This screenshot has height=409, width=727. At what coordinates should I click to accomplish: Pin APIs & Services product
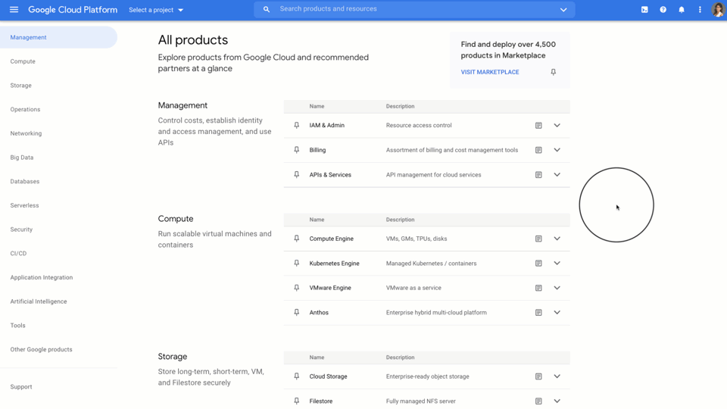(x=297, y=175)
